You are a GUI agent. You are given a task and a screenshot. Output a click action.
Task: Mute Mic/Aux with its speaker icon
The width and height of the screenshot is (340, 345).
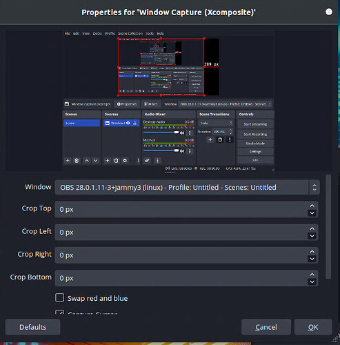click(x=182, y=151)
